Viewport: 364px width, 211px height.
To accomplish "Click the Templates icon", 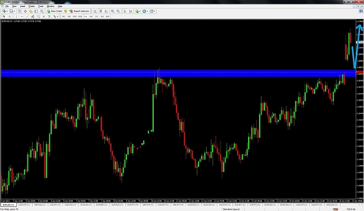I will (x=151, y=11).
